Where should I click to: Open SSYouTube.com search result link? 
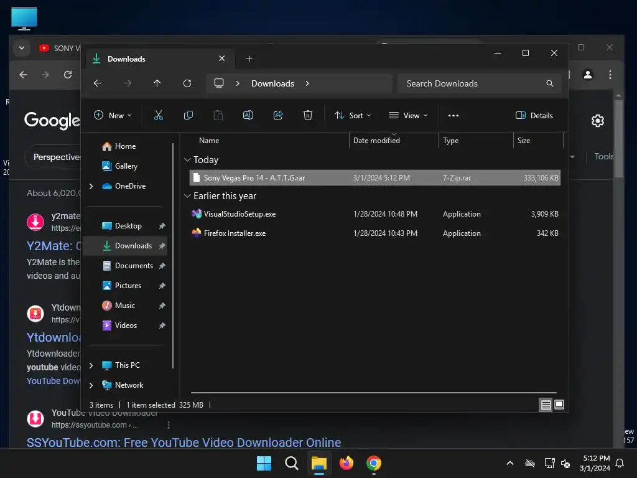tap(184, 443)
